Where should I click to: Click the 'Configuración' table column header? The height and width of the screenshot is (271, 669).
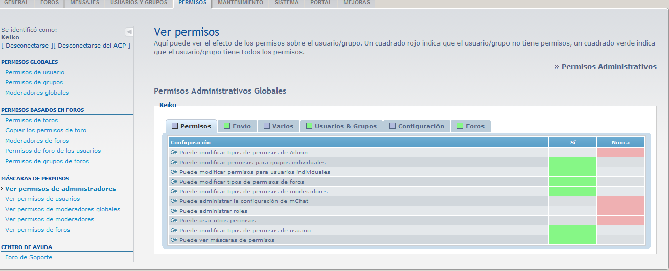point(358,142)
